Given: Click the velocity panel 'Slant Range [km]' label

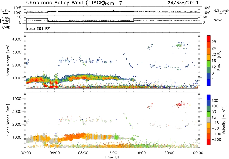Looking at the screenshot, I should tap(8, 120).
